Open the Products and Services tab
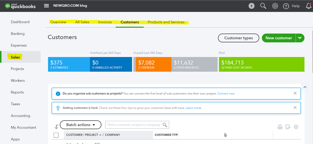 click(166, 22)
